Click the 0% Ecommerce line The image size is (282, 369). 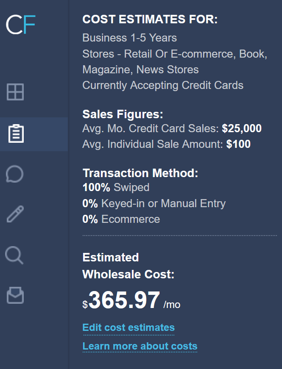click(121, 219)
